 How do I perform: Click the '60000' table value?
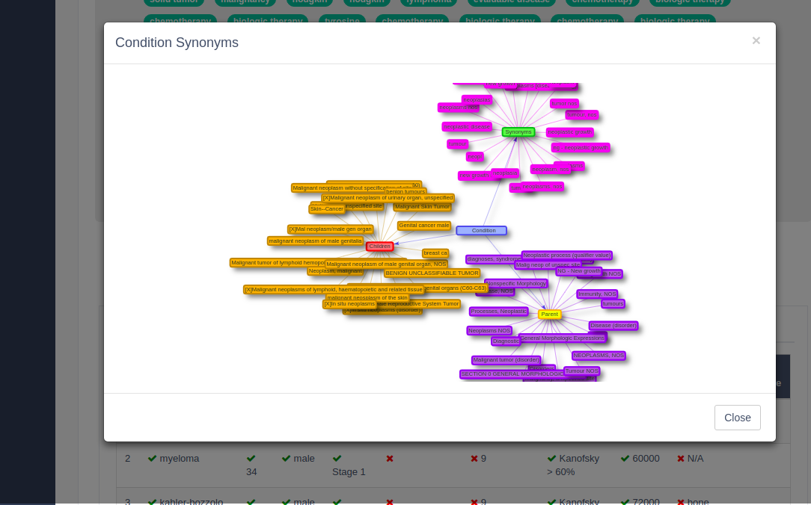pyautogui.click(x=646, y=459)
